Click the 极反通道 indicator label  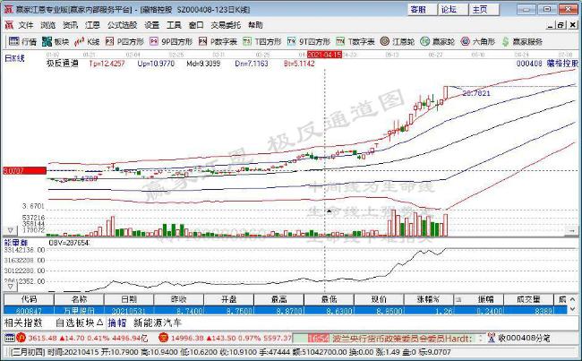pos(63,64)
